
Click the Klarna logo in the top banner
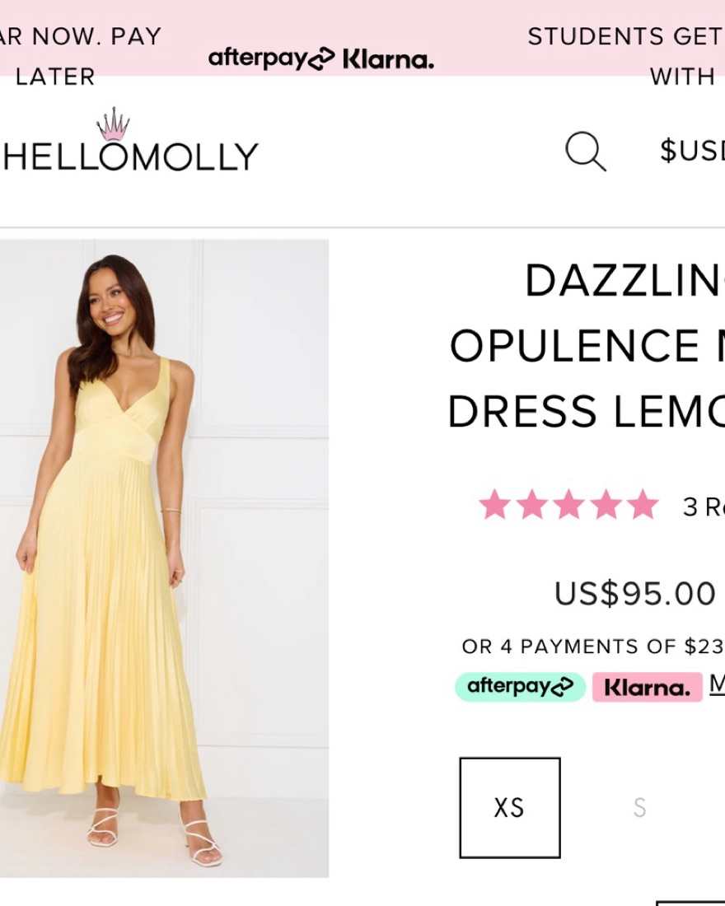(388, 59)
